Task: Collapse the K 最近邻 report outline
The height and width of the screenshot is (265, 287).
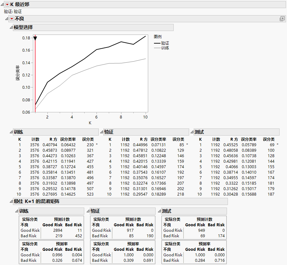Action: (x=3, y=5)
